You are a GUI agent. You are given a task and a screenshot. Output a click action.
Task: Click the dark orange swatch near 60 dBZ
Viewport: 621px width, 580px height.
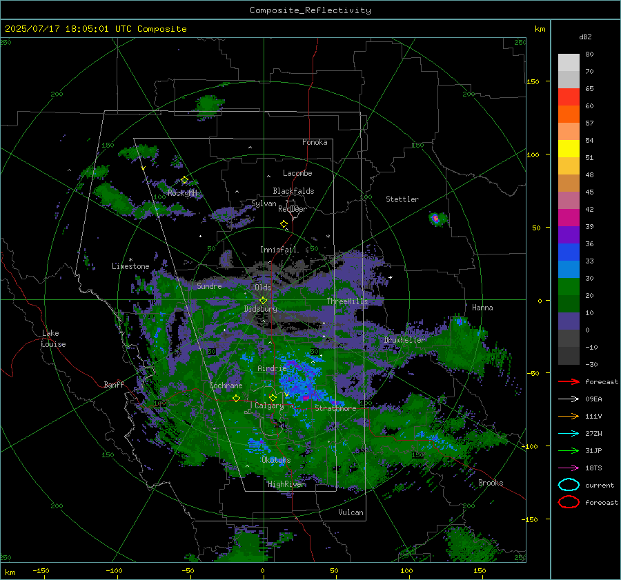[x=569, y=114]
